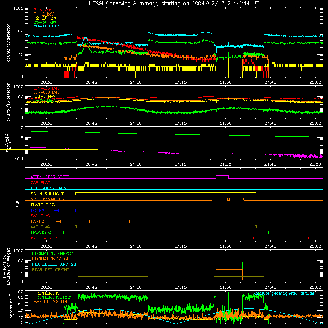This screenshot has width=328, height=328.
Task: Click the SAA_FLAG label
Action: (40, 216)
